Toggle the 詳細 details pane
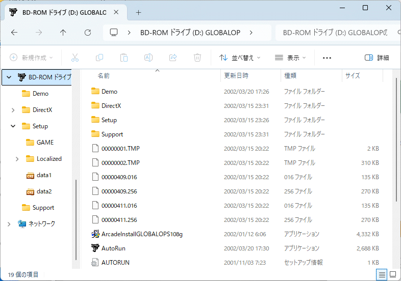Image resolution: width=401 pixels, height=281 pixels. point(377,58)
